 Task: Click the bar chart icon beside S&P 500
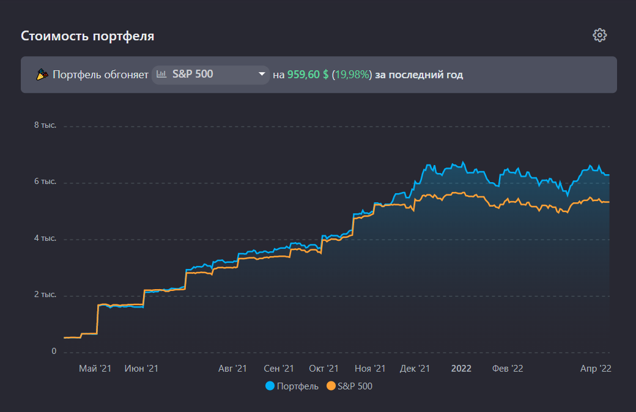click(x=162, y=75)
